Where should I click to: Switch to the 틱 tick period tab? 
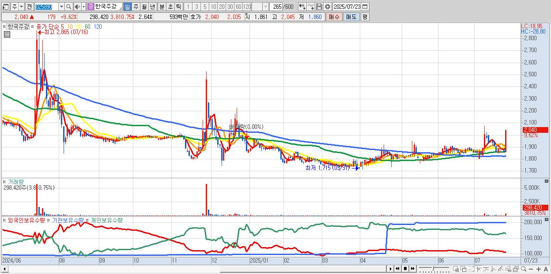(178, 7)
